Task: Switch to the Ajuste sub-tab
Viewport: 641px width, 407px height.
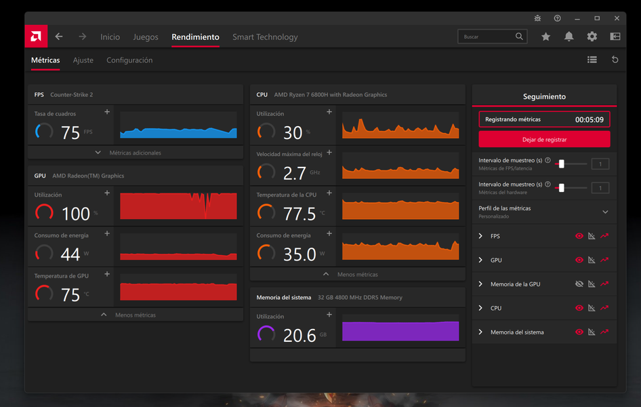Action: (83, 60)
